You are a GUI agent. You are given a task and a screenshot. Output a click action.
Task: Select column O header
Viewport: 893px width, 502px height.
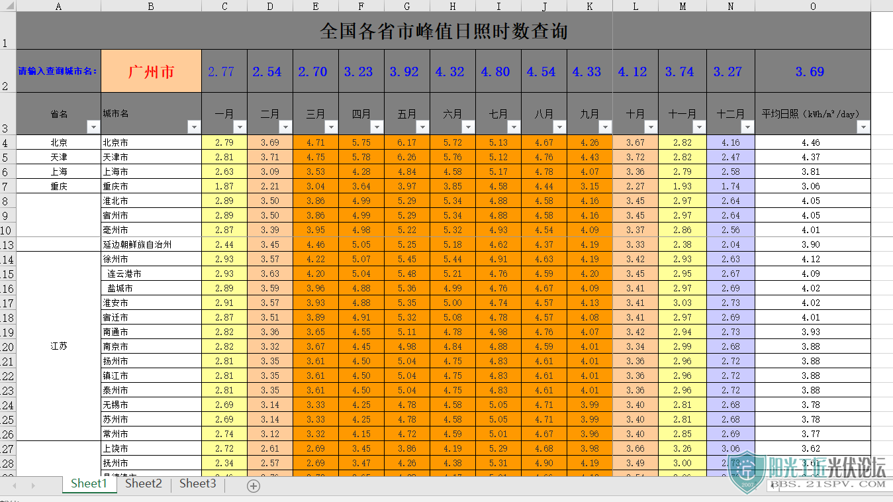pyautogui.click(x=813, y=6)
